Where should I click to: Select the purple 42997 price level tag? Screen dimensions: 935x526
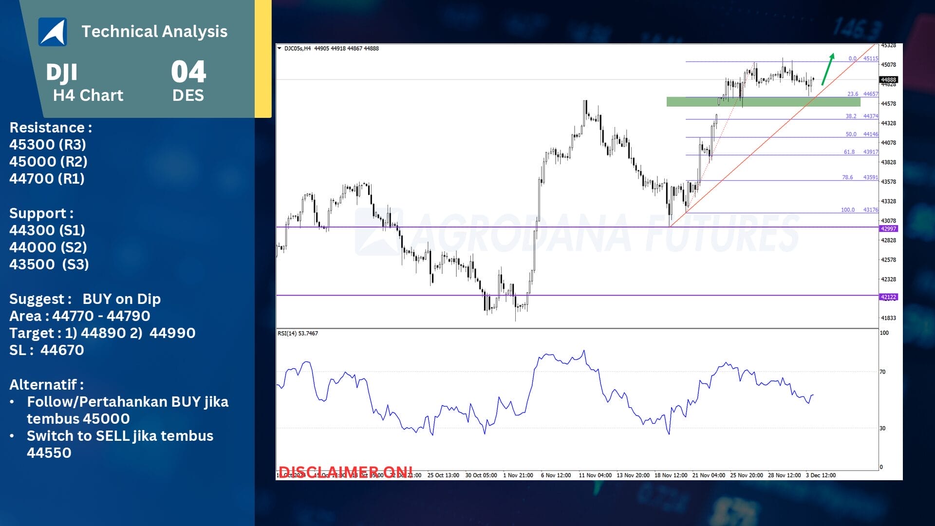[x=888, y=228]
